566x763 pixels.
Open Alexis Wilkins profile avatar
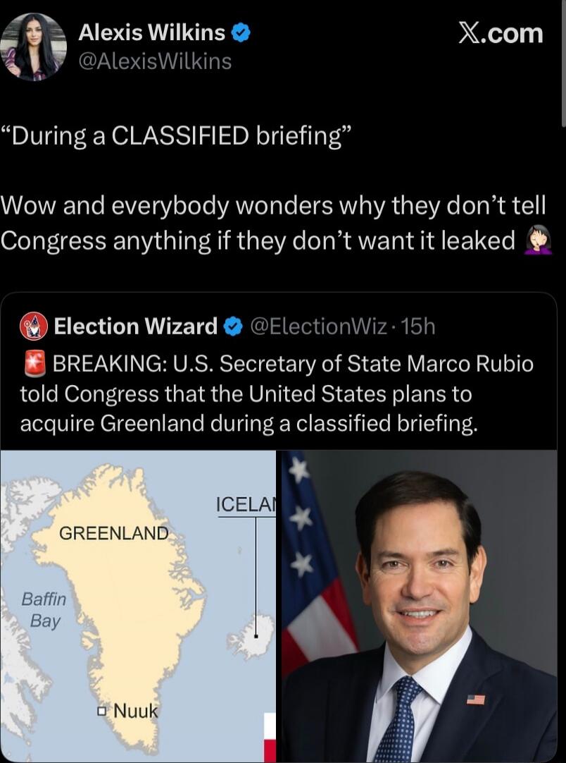[34, 47]
